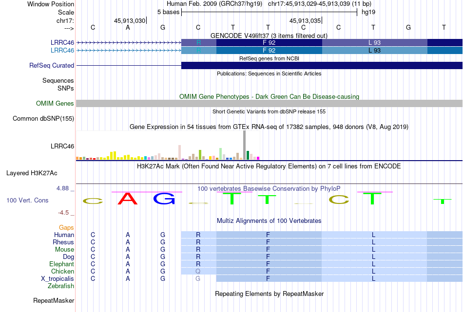
Task: Click the 45,913,035 position marker
Action: point(305,20)
